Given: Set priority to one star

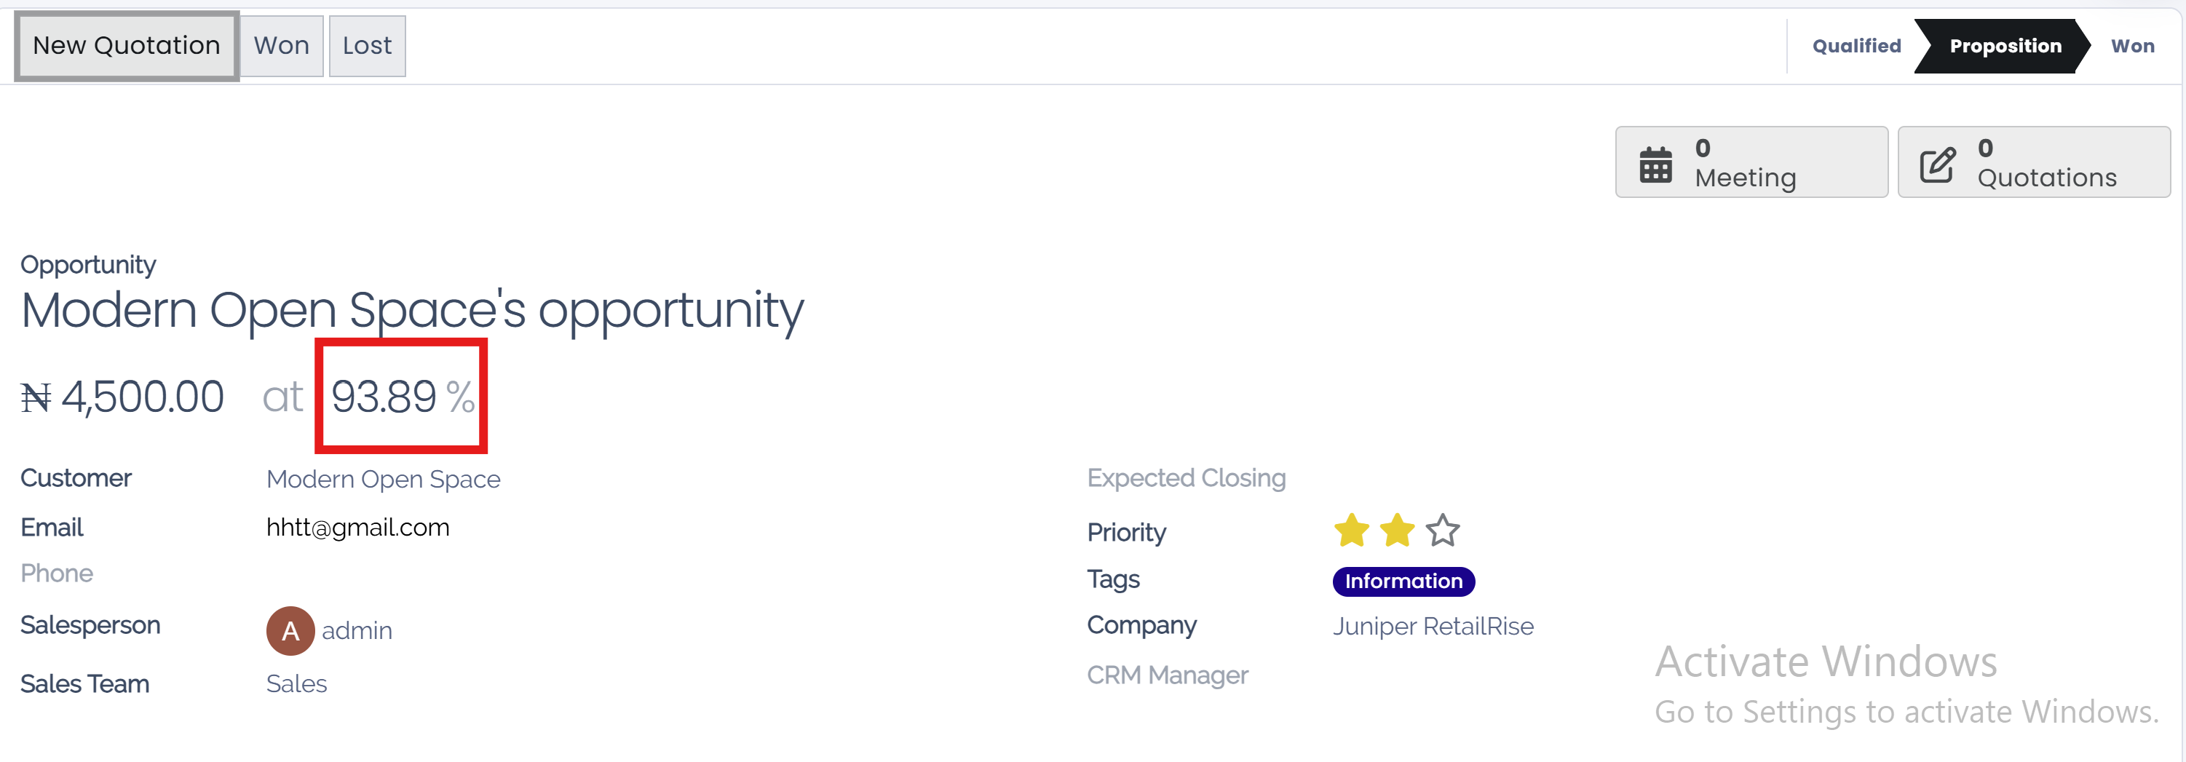Looking at the screenshot, I should (x=1351, y=531).
